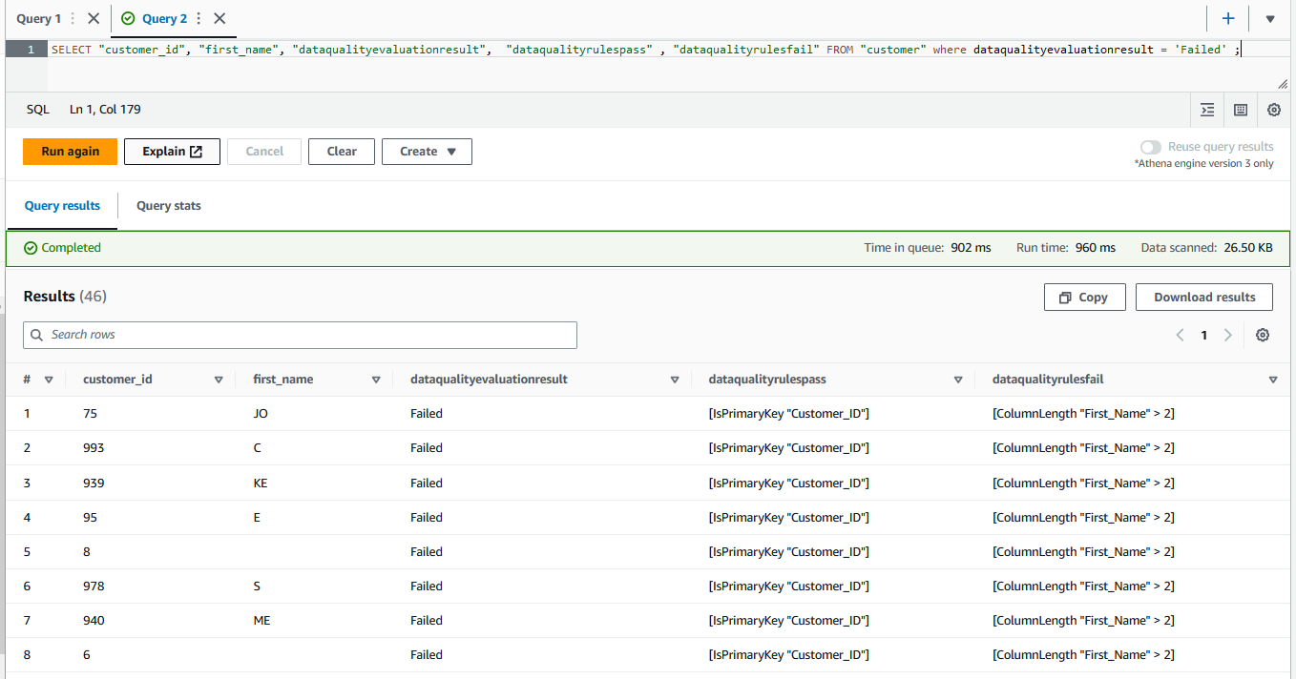
Task: Add a new query tab
Action: tap(1228, 18)
